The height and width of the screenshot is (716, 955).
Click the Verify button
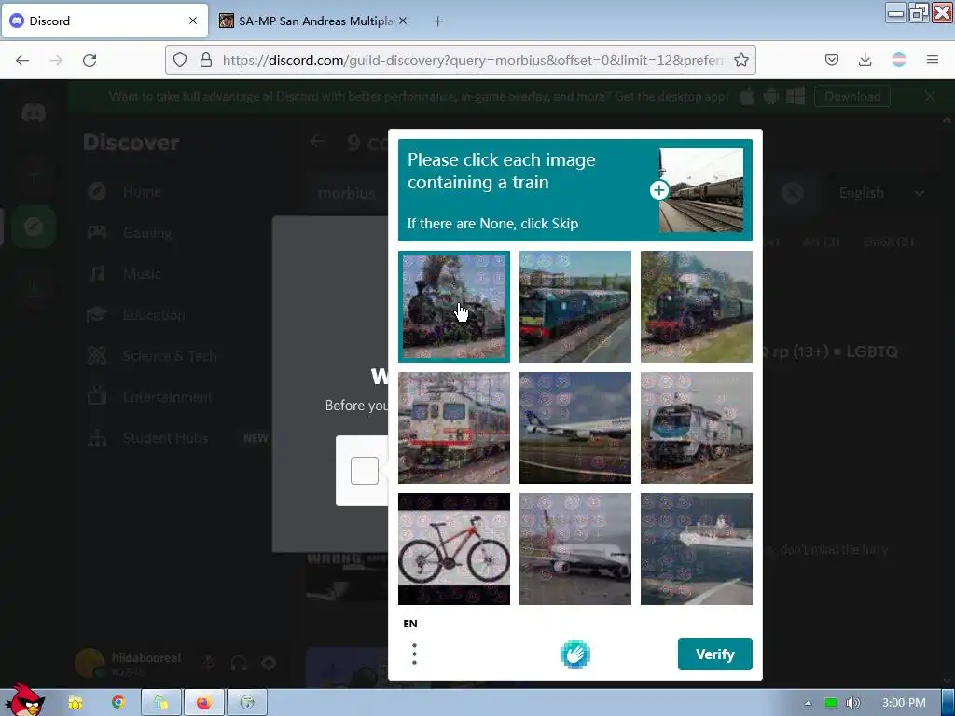click(x=715, y=654)
